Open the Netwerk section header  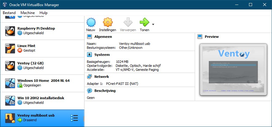(x=102, y=77)
